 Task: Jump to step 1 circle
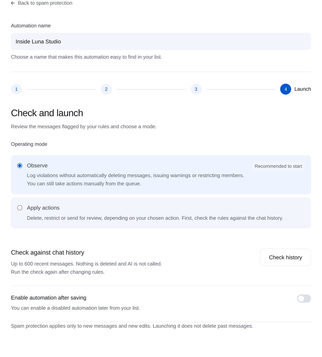pyautogui.click(x=16, y=89)
